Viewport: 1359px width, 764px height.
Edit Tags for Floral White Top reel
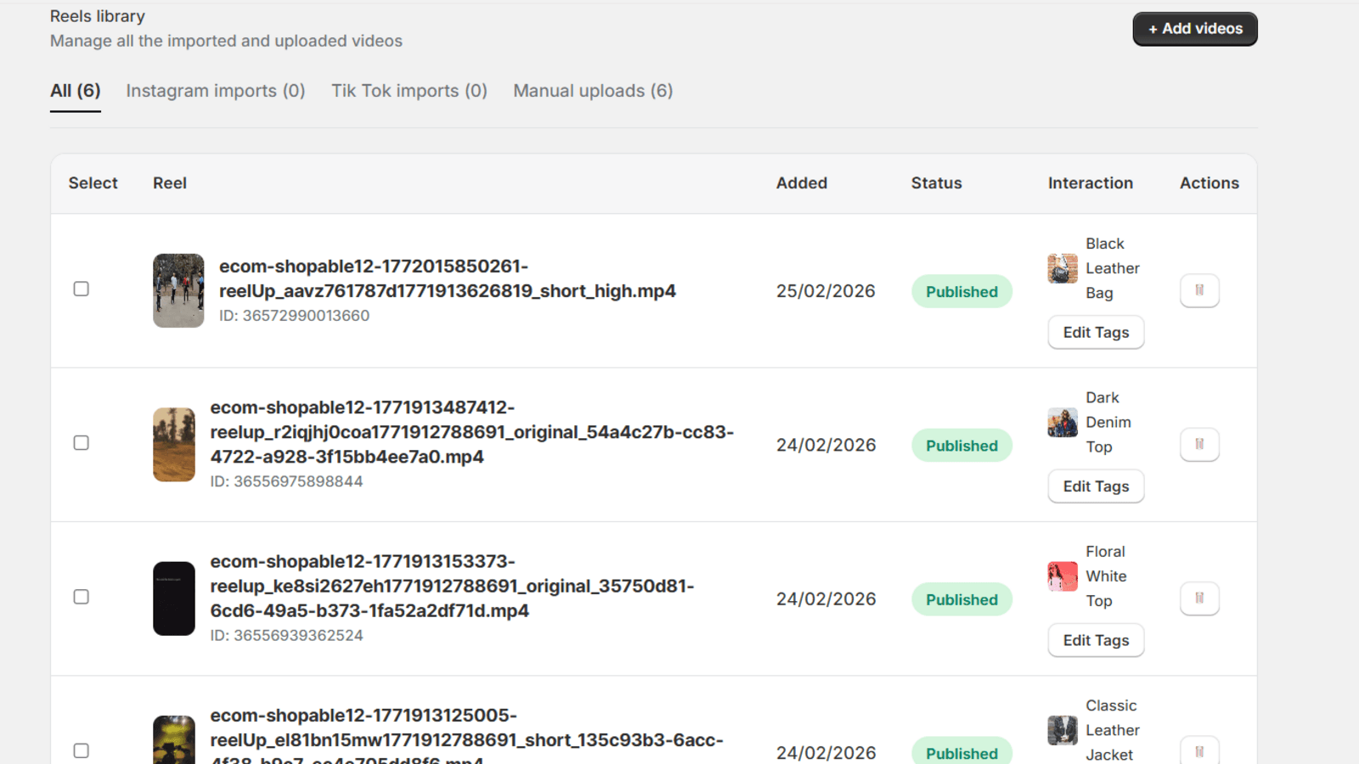(x=1096, y=641)
